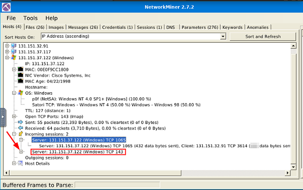Switch to the Parameters (276) tab
The height and width of the screenshot is (190, 303).
tap(200, 28)
